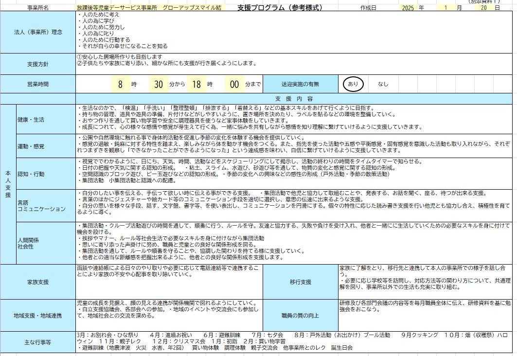This screenshot has height=356, width=517.
Task: Select the 法人（事業所）理念 header cell
Action: click(38, 32)
